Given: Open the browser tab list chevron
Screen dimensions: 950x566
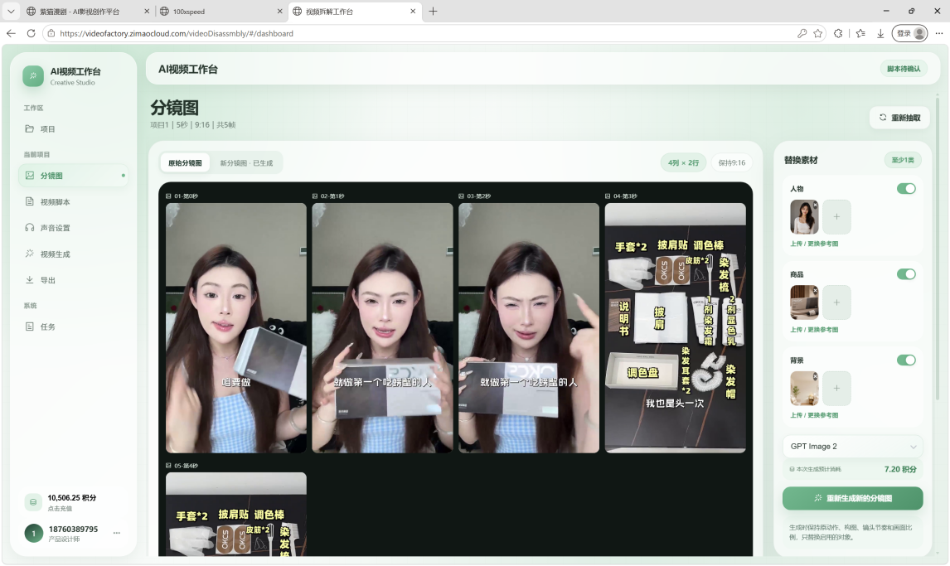Looking at the screenshot, I should click(11, 12).
